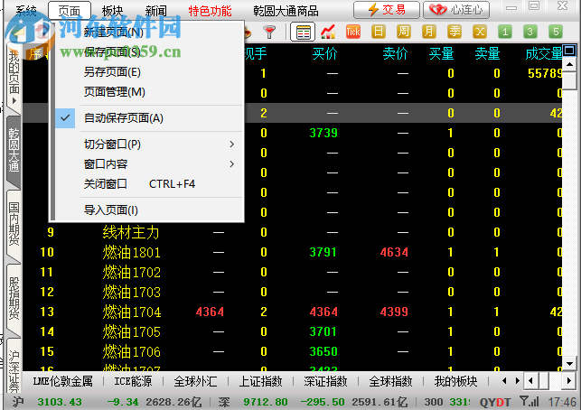
Task: Click the 交易 trade button
Action: click(387, 10)
